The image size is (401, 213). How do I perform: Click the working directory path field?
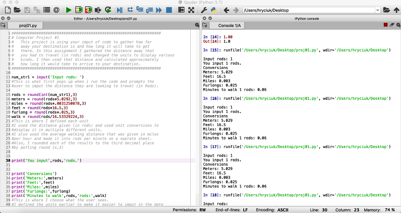point(309,10)
